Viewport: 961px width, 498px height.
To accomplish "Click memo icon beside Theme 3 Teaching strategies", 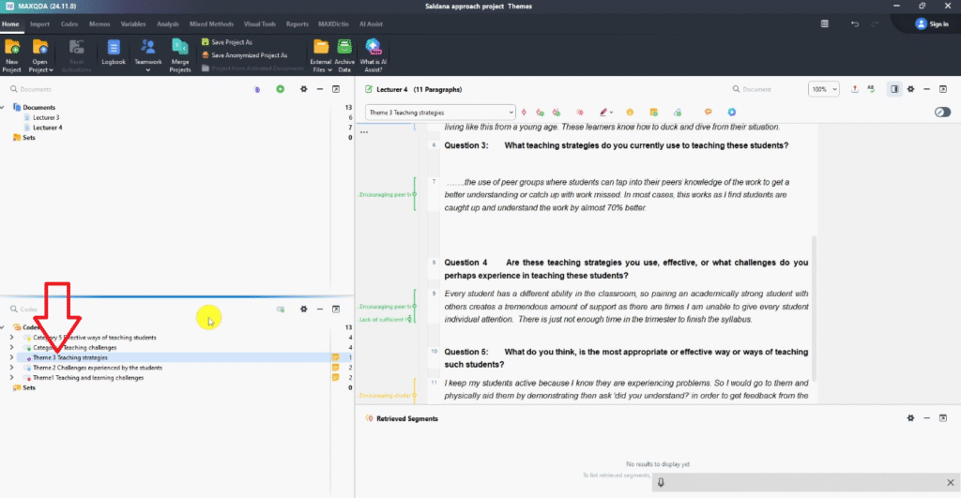I will click(334, 357).
